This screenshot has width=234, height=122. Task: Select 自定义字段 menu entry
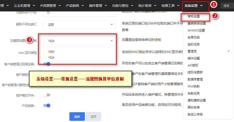tap(195, 115)
